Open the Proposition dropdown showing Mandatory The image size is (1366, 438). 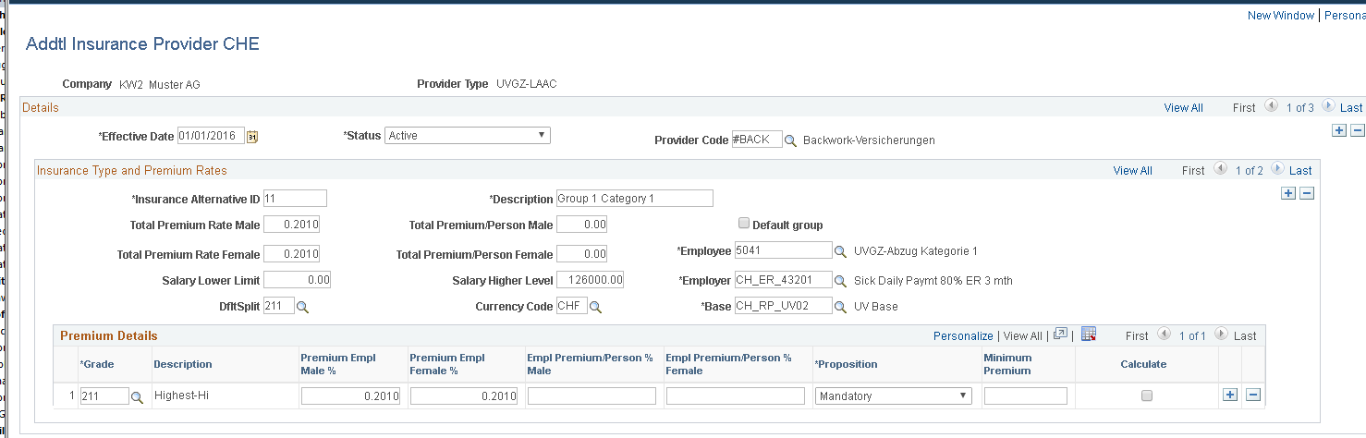[x=894, y=395]
